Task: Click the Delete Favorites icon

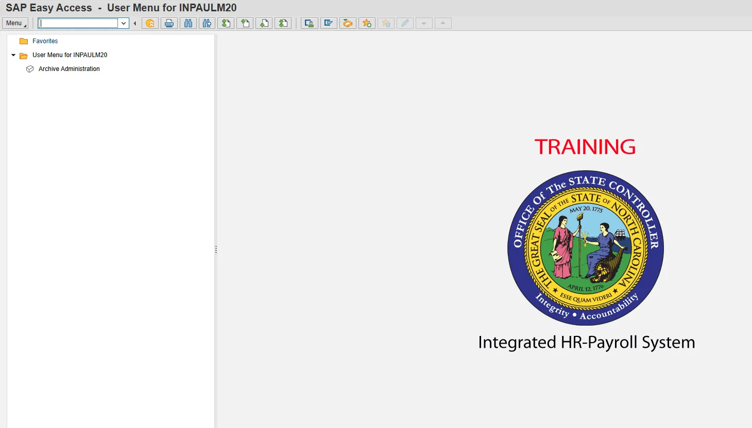Action: pos(386,23)
